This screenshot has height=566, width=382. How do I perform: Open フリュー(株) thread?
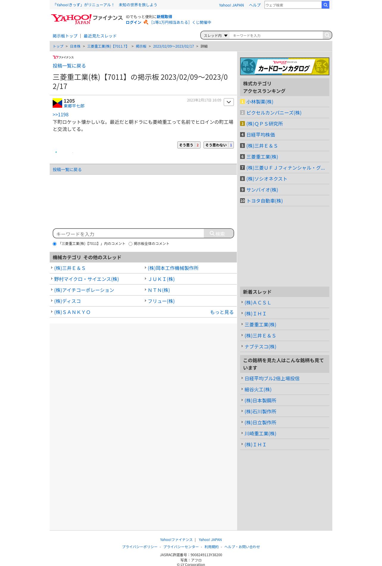161,301
